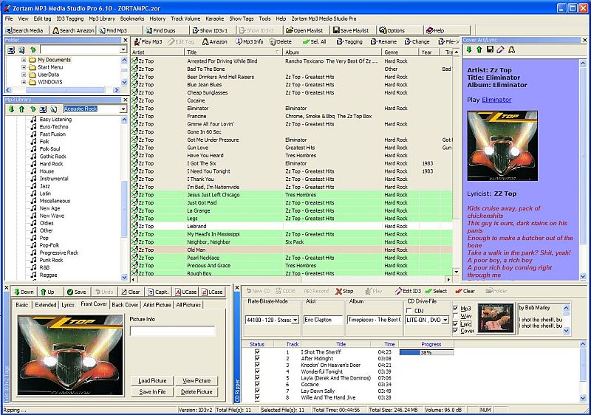Viewport: 591px width, 415px height.
Task: Enable the CDJ checkbox
Action: [x=410, y=310]
